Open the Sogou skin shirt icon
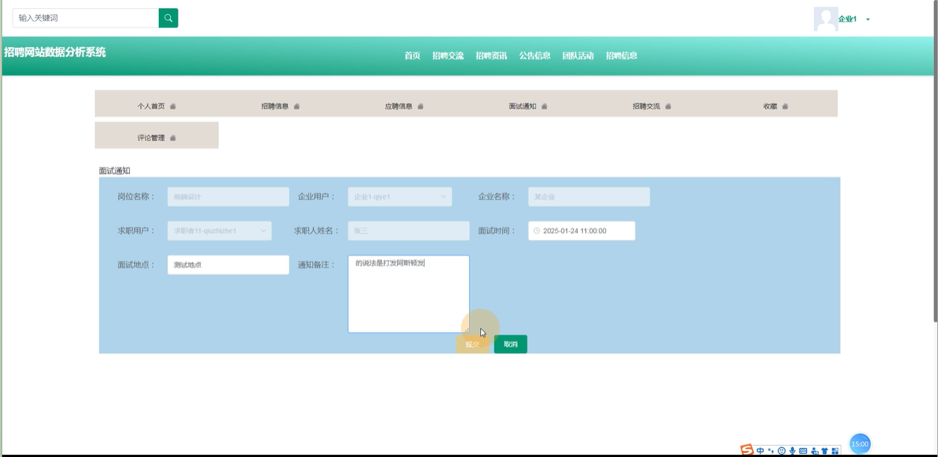Viewport: 938px width, 457px height. (x=824, y=451)
